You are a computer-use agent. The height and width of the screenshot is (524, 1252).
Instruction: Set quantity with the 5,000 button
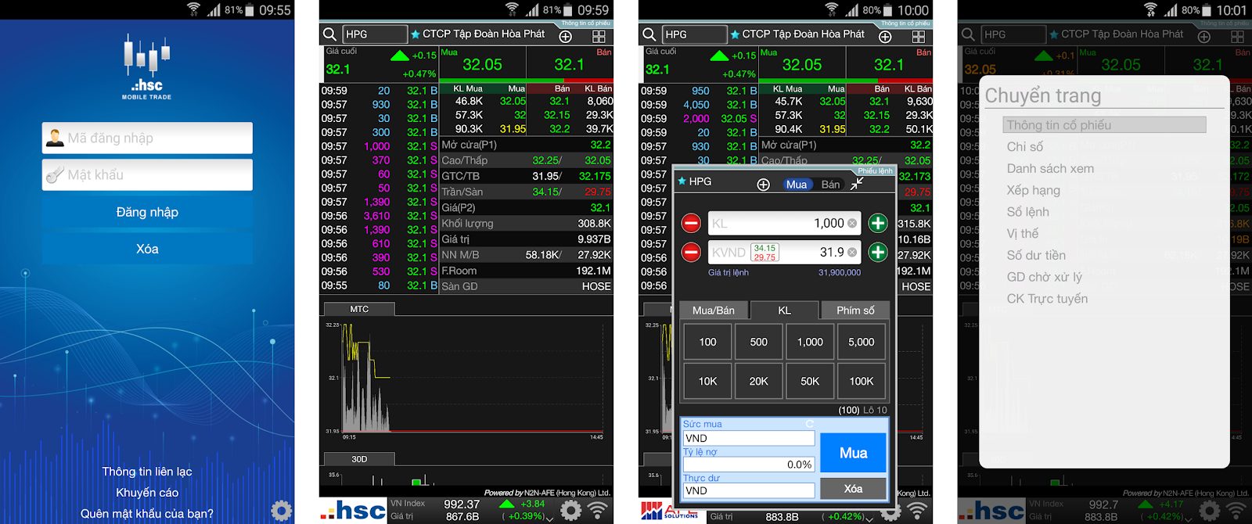click(x=862, y=342)
